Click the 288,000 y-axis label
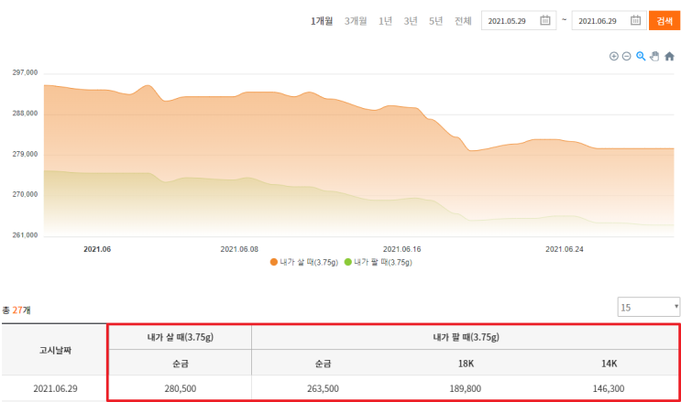 click(x=25, y=114)
